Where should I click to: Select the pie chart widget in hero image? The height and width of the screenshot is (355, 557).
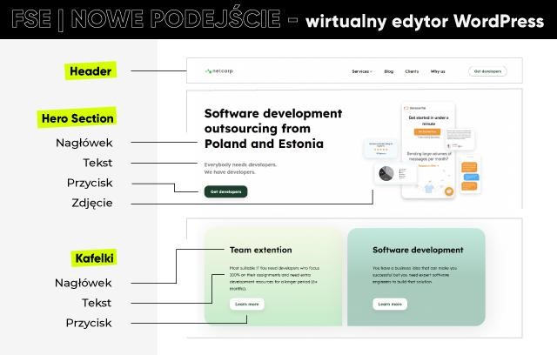pyautogui.click(x=385, y=174)
